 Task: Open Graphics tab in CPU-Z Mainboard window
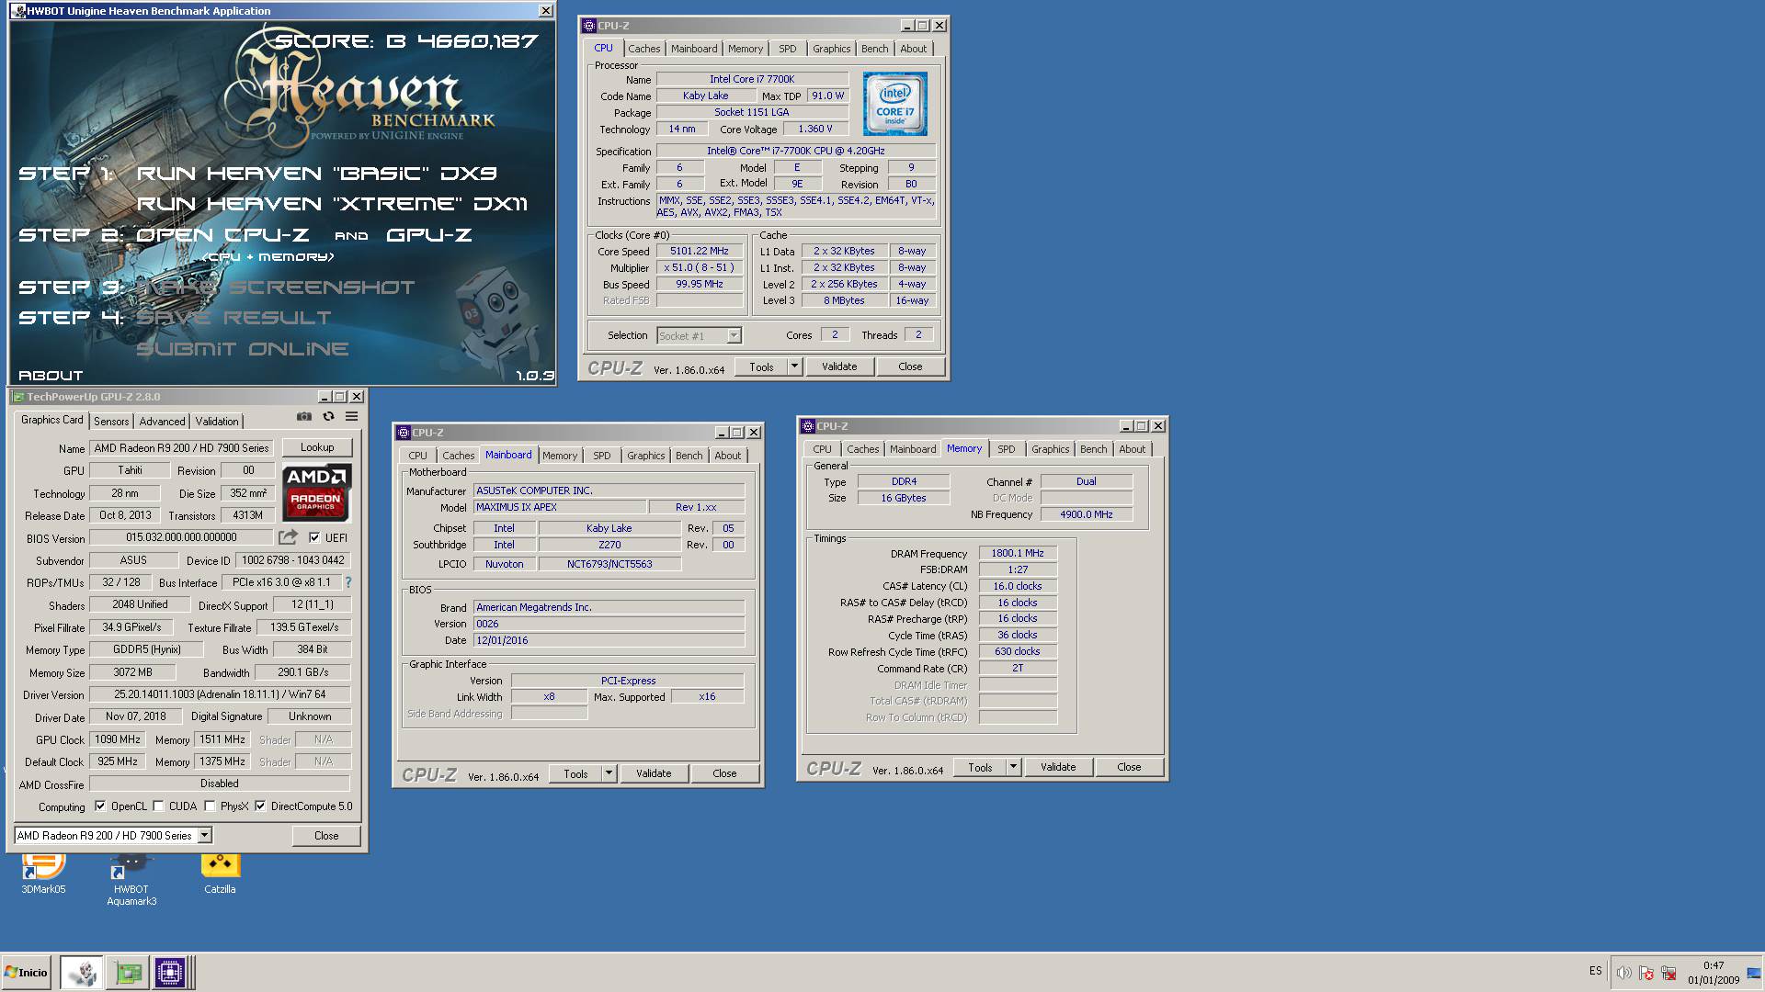pyautogui.click(x=646, y=456)
